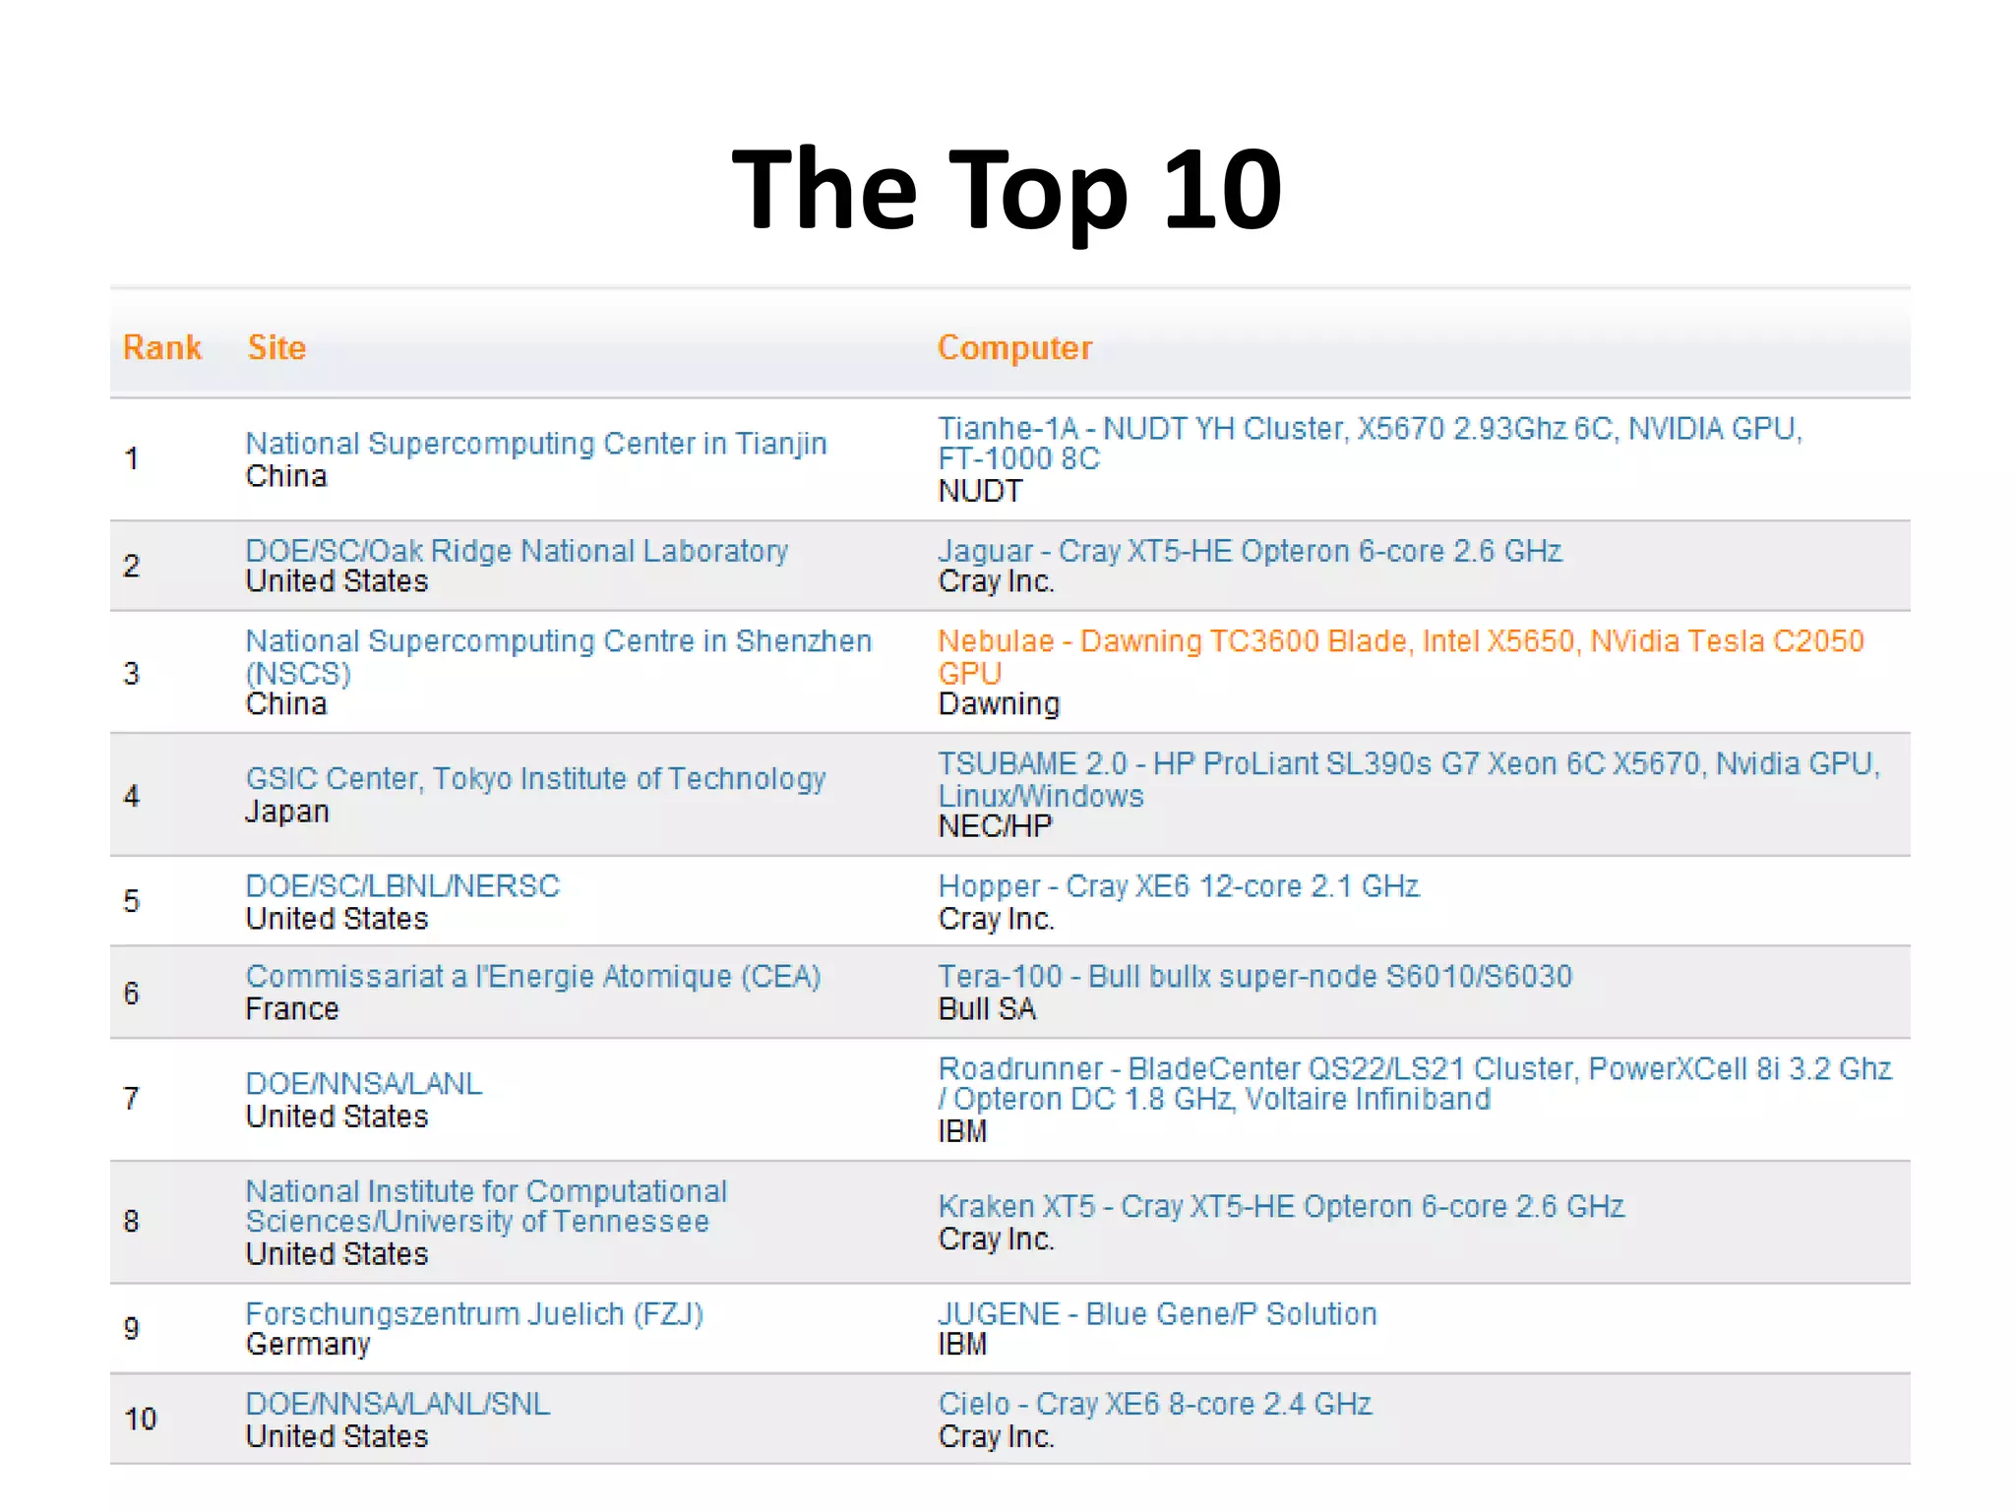The width and height of the screenshot is (2015, 1511).
Task: Open DOE/SC/Oak Ridge National Laboratory link
Action: (517, 551)
